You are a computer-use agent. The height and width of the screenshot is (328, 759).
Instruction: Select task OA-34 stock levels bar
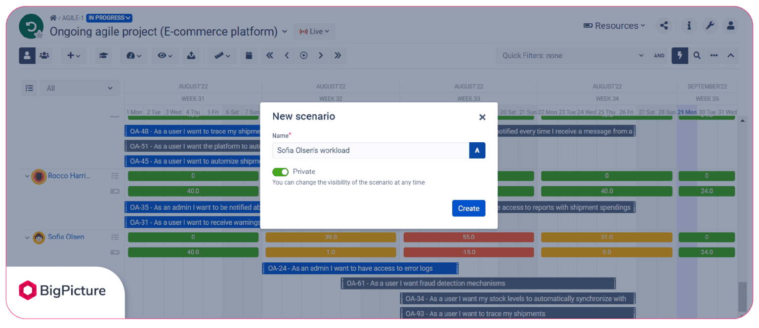(518, 298)
